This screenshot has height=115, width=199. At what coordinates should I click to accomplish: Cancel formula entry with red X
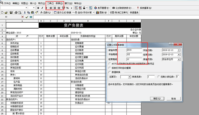(22, 17)
